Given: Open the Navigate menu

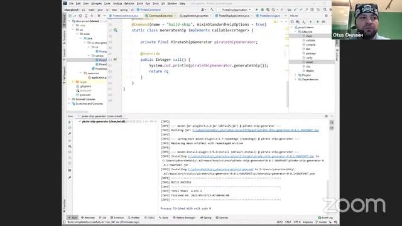Looking at the screenshot, I should [x=96, y=4].
